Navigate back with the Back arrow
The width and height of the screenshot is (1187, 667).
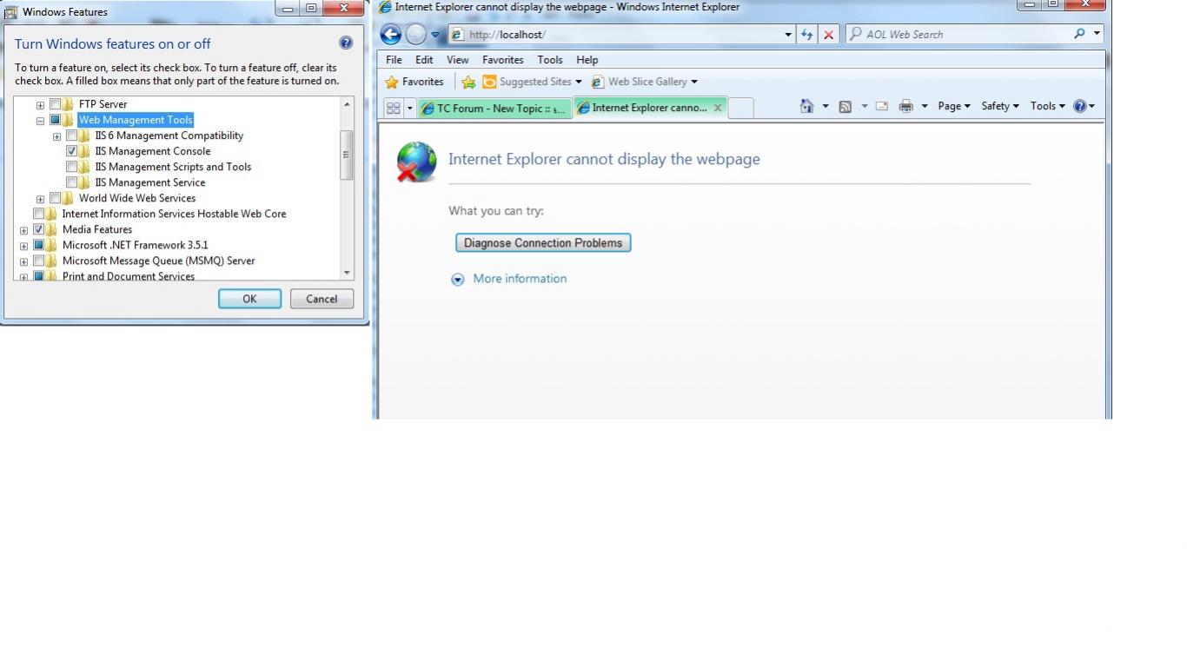pos(390,34)
